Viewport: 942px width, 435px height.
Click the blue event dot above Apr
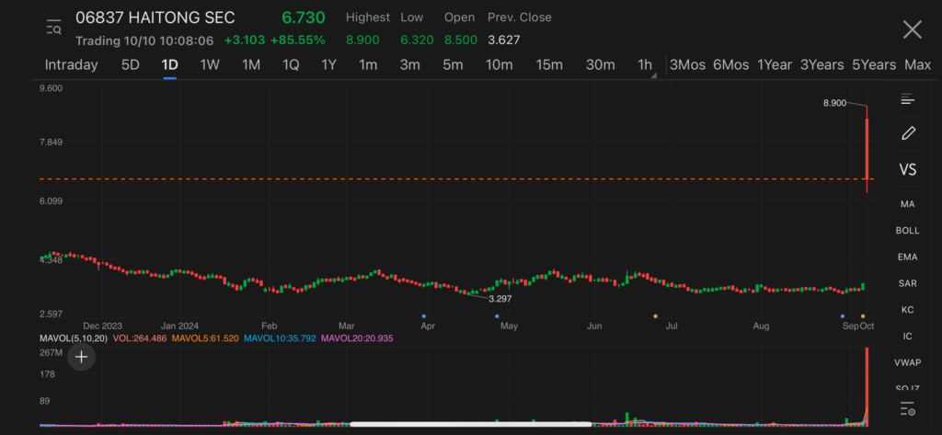(x=423, y=316)
